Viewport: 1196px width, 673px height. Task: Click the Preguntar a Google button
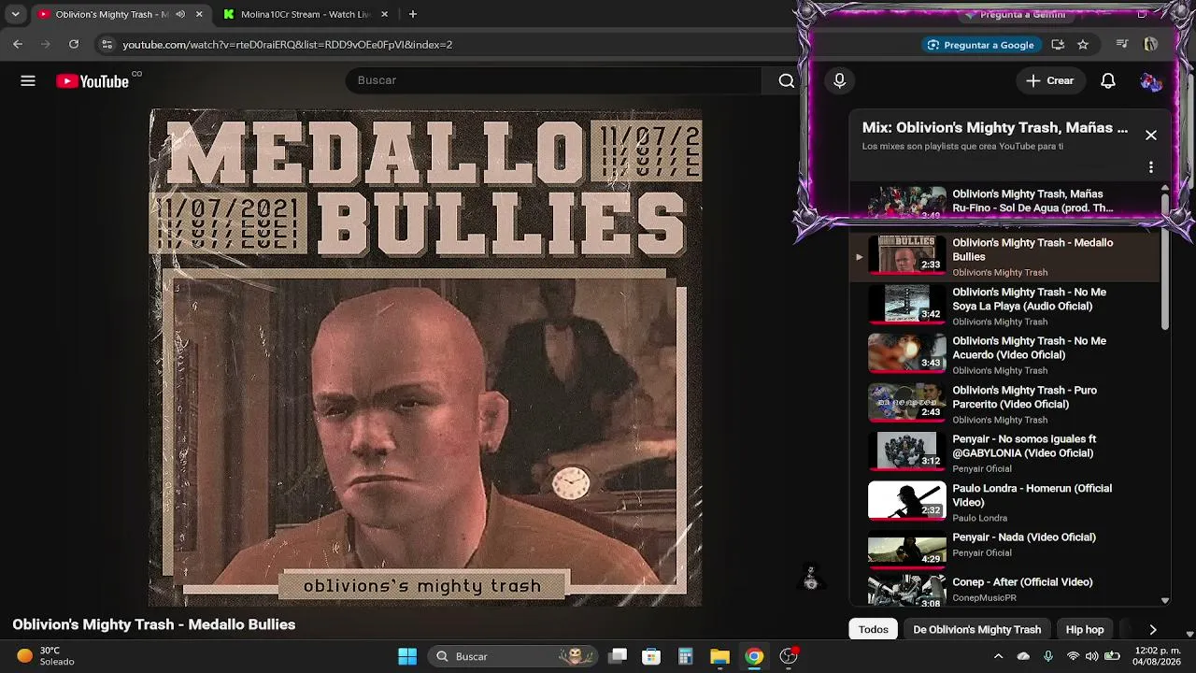[x=980, y=45]
